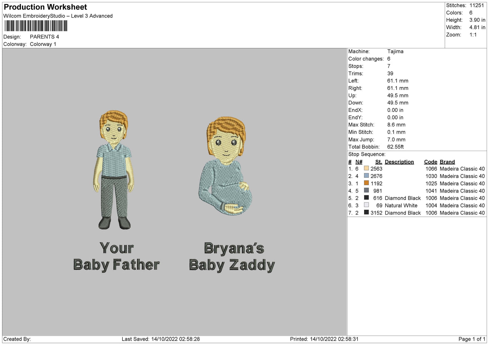Click the machine value Tajima
The height and width of the screenshot is (345, 489).
pyautogui.click(x=395, y=51)
